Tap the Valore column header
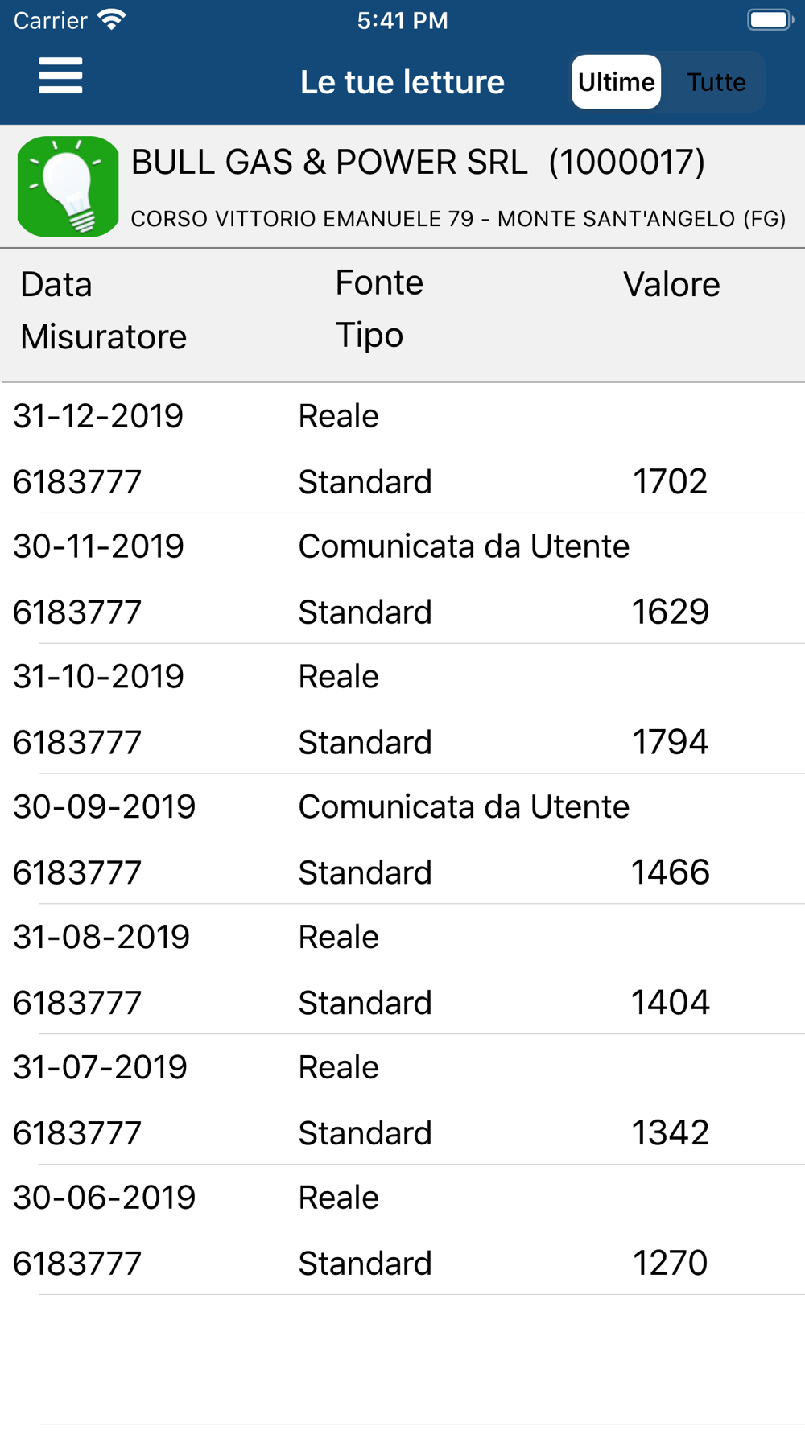Viewport: 805px width, 1431px height. (x=671, y=285)
